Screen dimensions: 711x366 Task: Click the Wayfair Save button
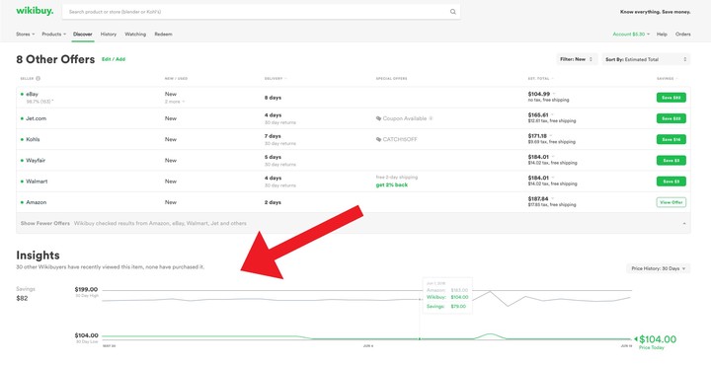671,161
